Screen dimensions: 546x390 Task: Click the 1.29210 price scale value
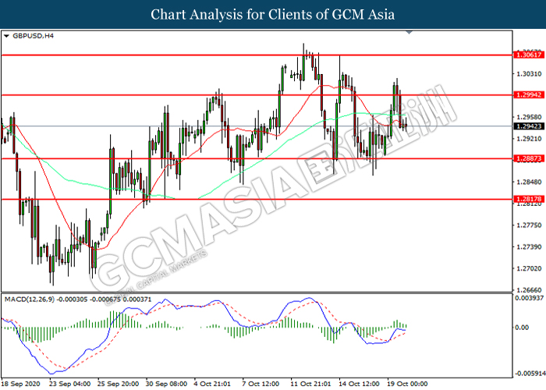tap(529, 139)
